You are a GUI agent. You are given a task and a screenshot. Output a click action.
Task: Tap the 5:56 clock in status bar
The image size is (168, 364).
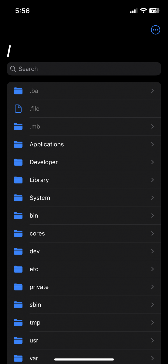point(22,11)
